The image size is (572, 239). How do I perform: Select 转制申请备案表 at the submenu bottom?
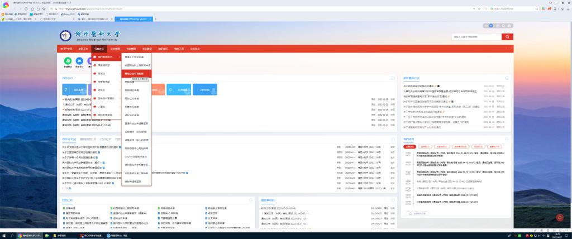136,181
